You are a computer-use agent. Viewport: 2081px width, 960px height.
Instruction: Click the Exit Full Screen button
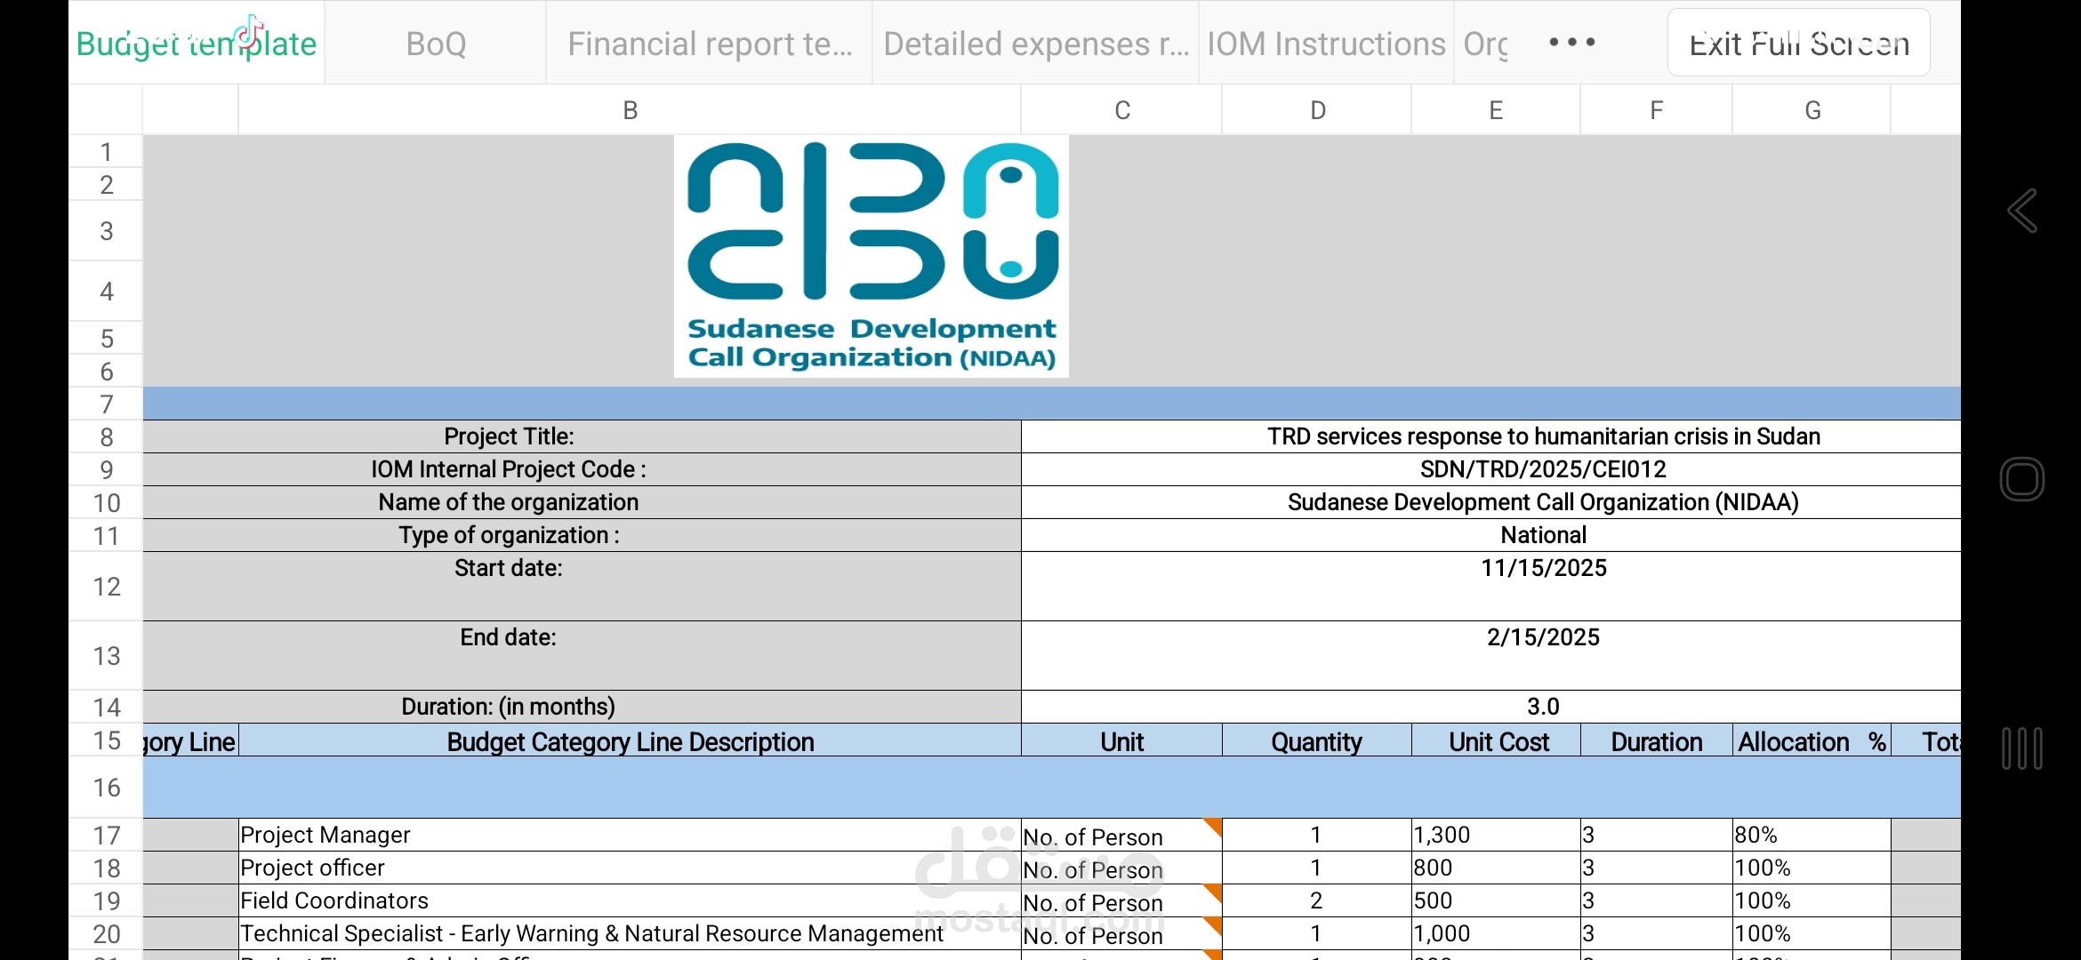(x=1798, y=44)
